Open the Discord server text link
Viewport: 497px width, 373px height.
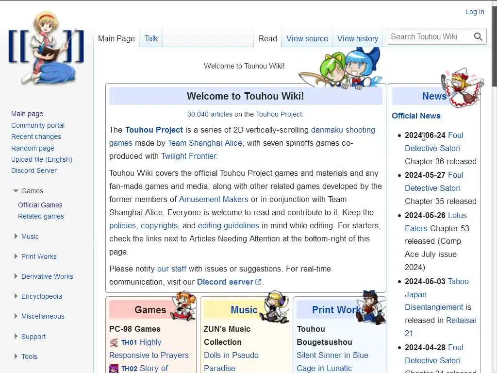point(225,282)
